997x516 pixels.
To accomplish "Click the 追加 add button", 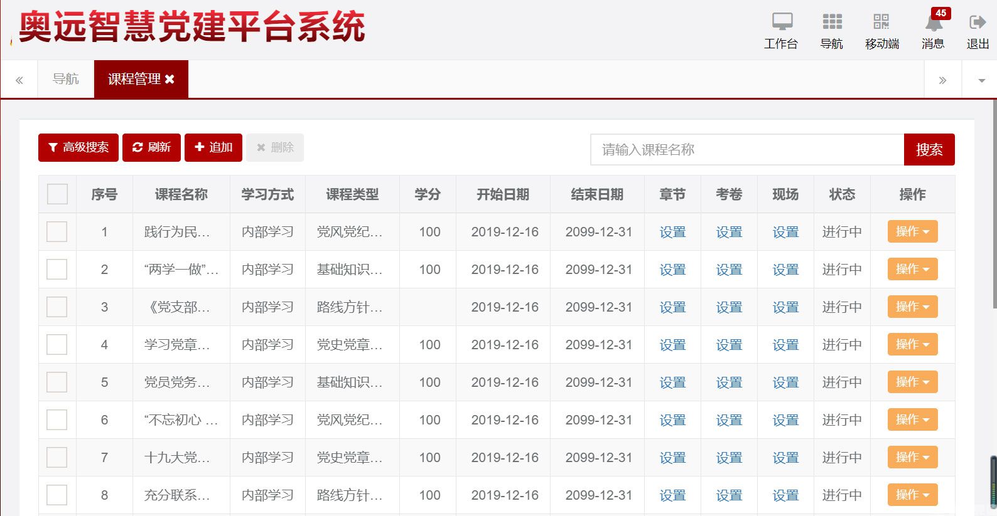I will coord(213,147).
